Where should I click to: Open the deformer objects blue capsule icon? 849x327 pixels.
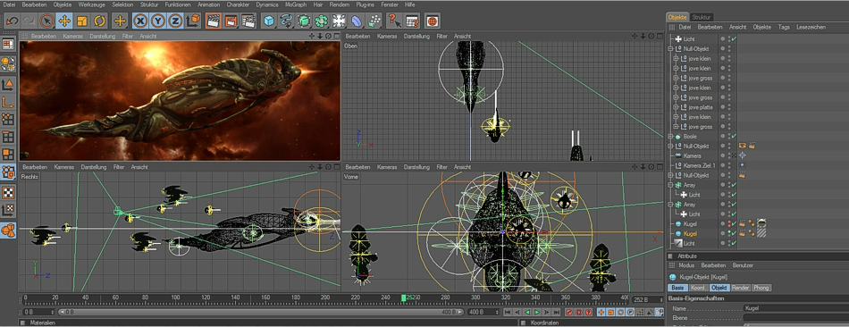[x=357, y=21]
